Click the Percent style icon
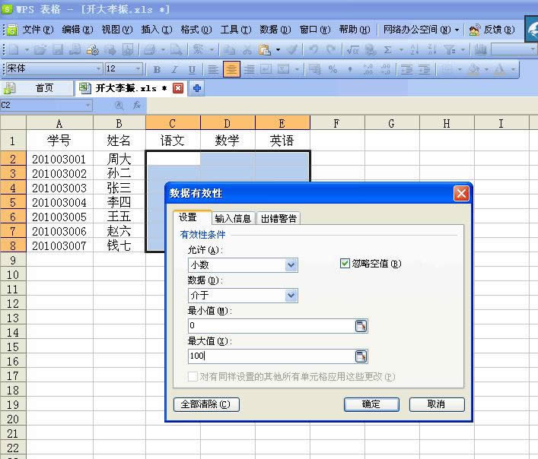538x459 pixels. pos(333,70)
